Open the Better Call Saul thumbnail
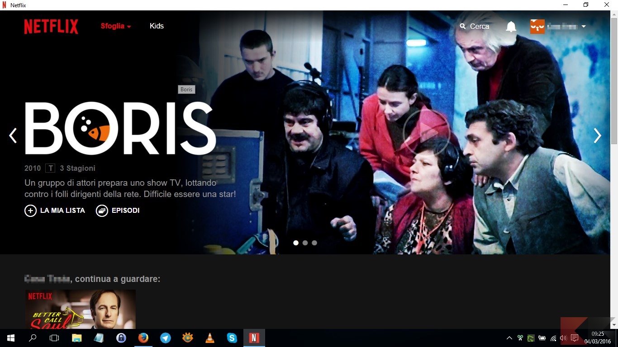Image resolution: width=618 pixels, height=347 pixels. pyautogui.click(x=81, y=309)
